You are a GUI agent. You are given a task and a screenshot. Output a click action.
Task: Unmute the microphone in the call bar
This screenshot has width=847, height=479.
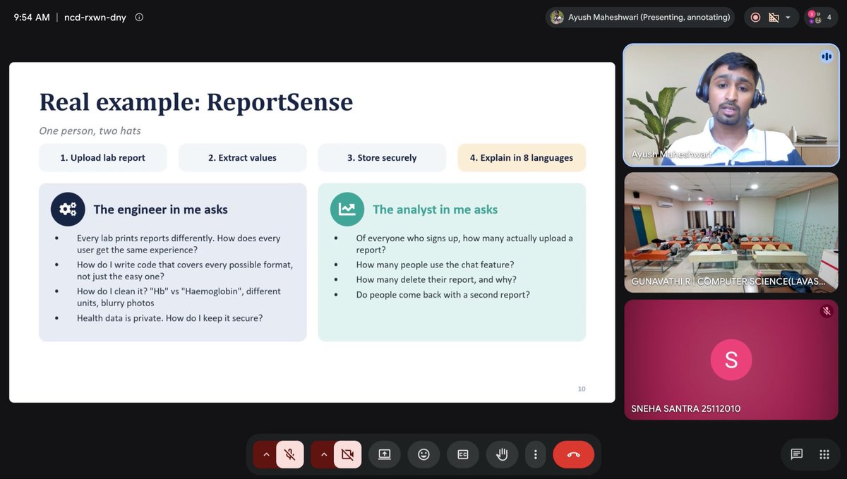pyautogui.click(x=290, y=454)
